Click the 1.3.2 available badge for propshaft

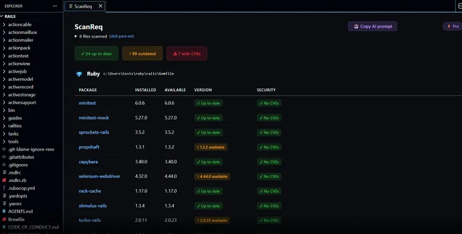[211, 147]
